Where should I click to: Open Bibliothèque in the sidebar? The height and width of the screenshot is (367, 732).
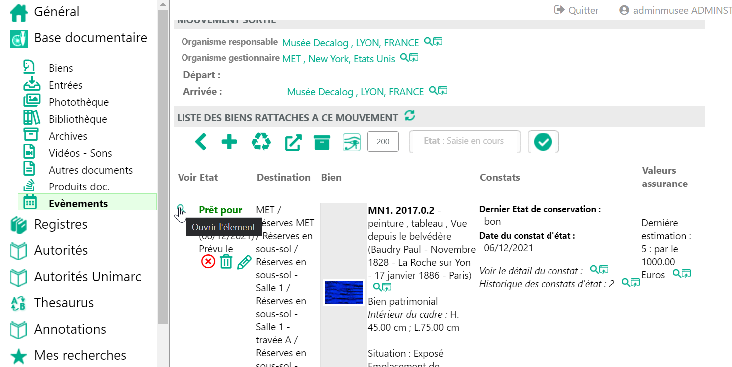coord(77,119)
